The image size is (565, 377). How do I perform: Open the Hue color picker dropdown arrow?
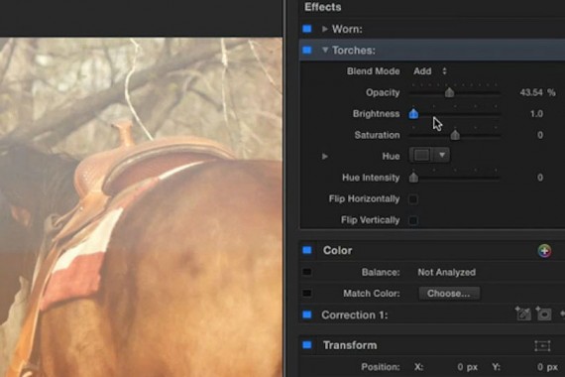[442, 155]
